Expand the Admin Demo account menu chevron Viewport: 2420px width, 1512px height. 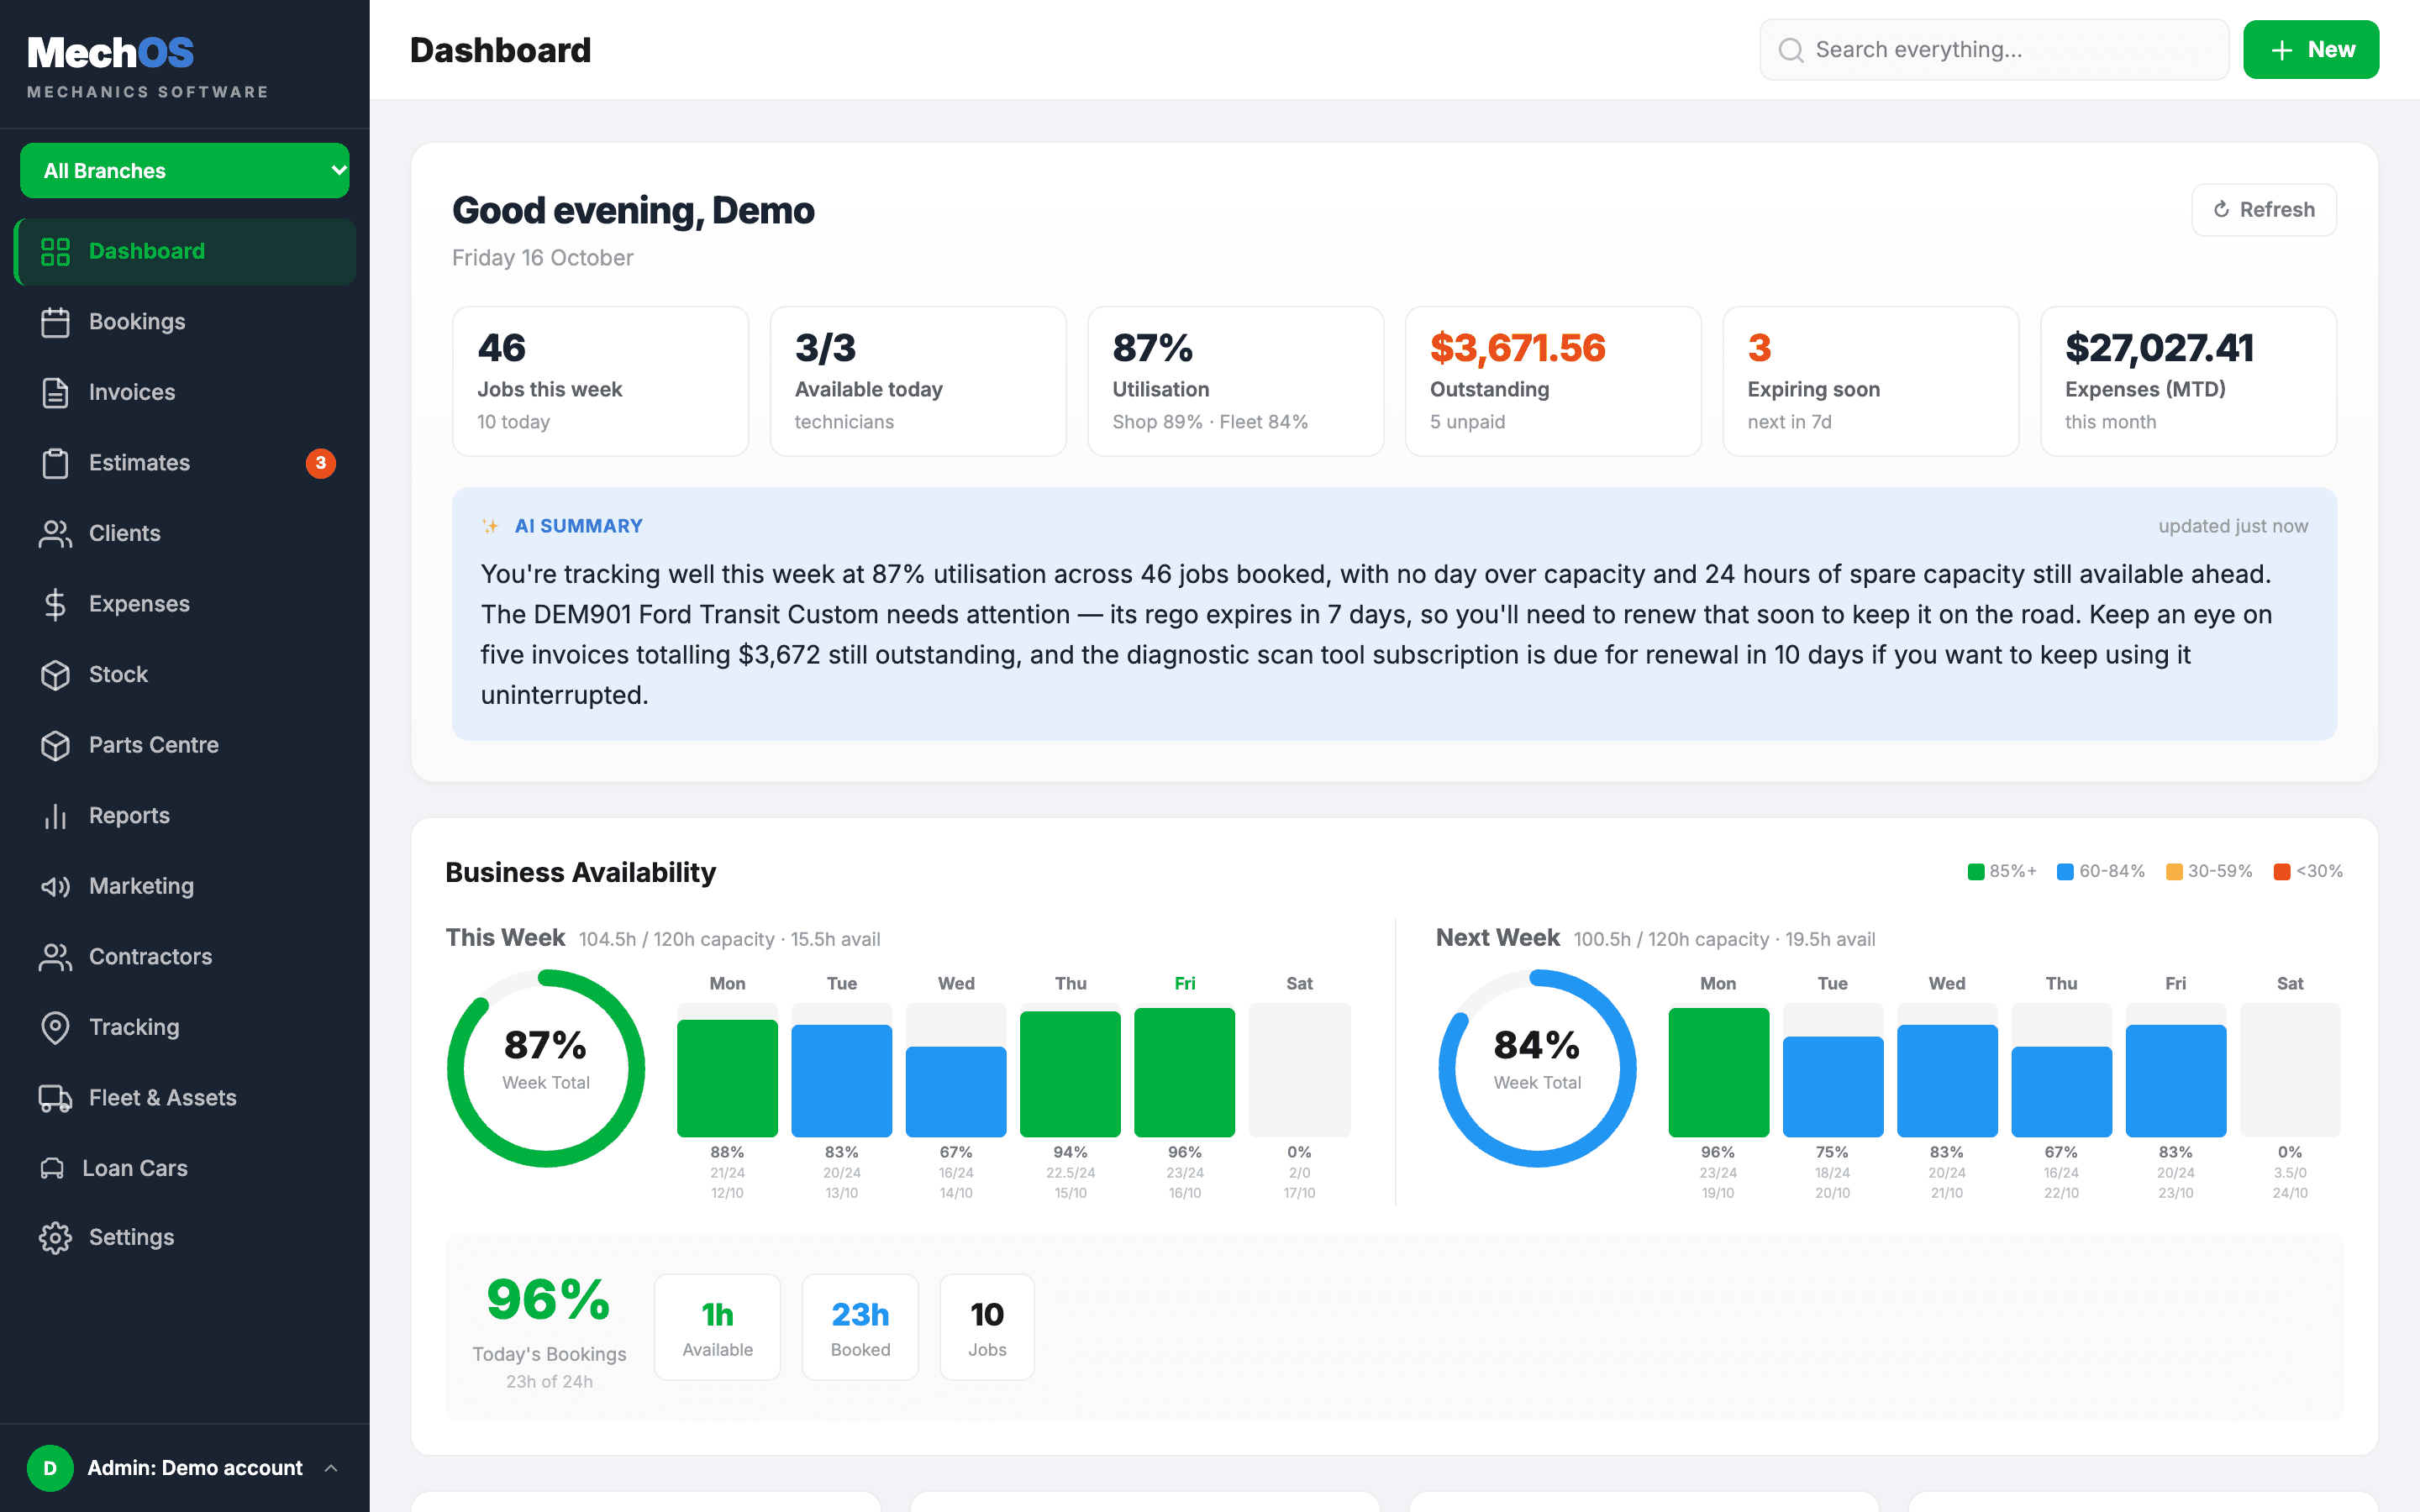[331, 1468]
